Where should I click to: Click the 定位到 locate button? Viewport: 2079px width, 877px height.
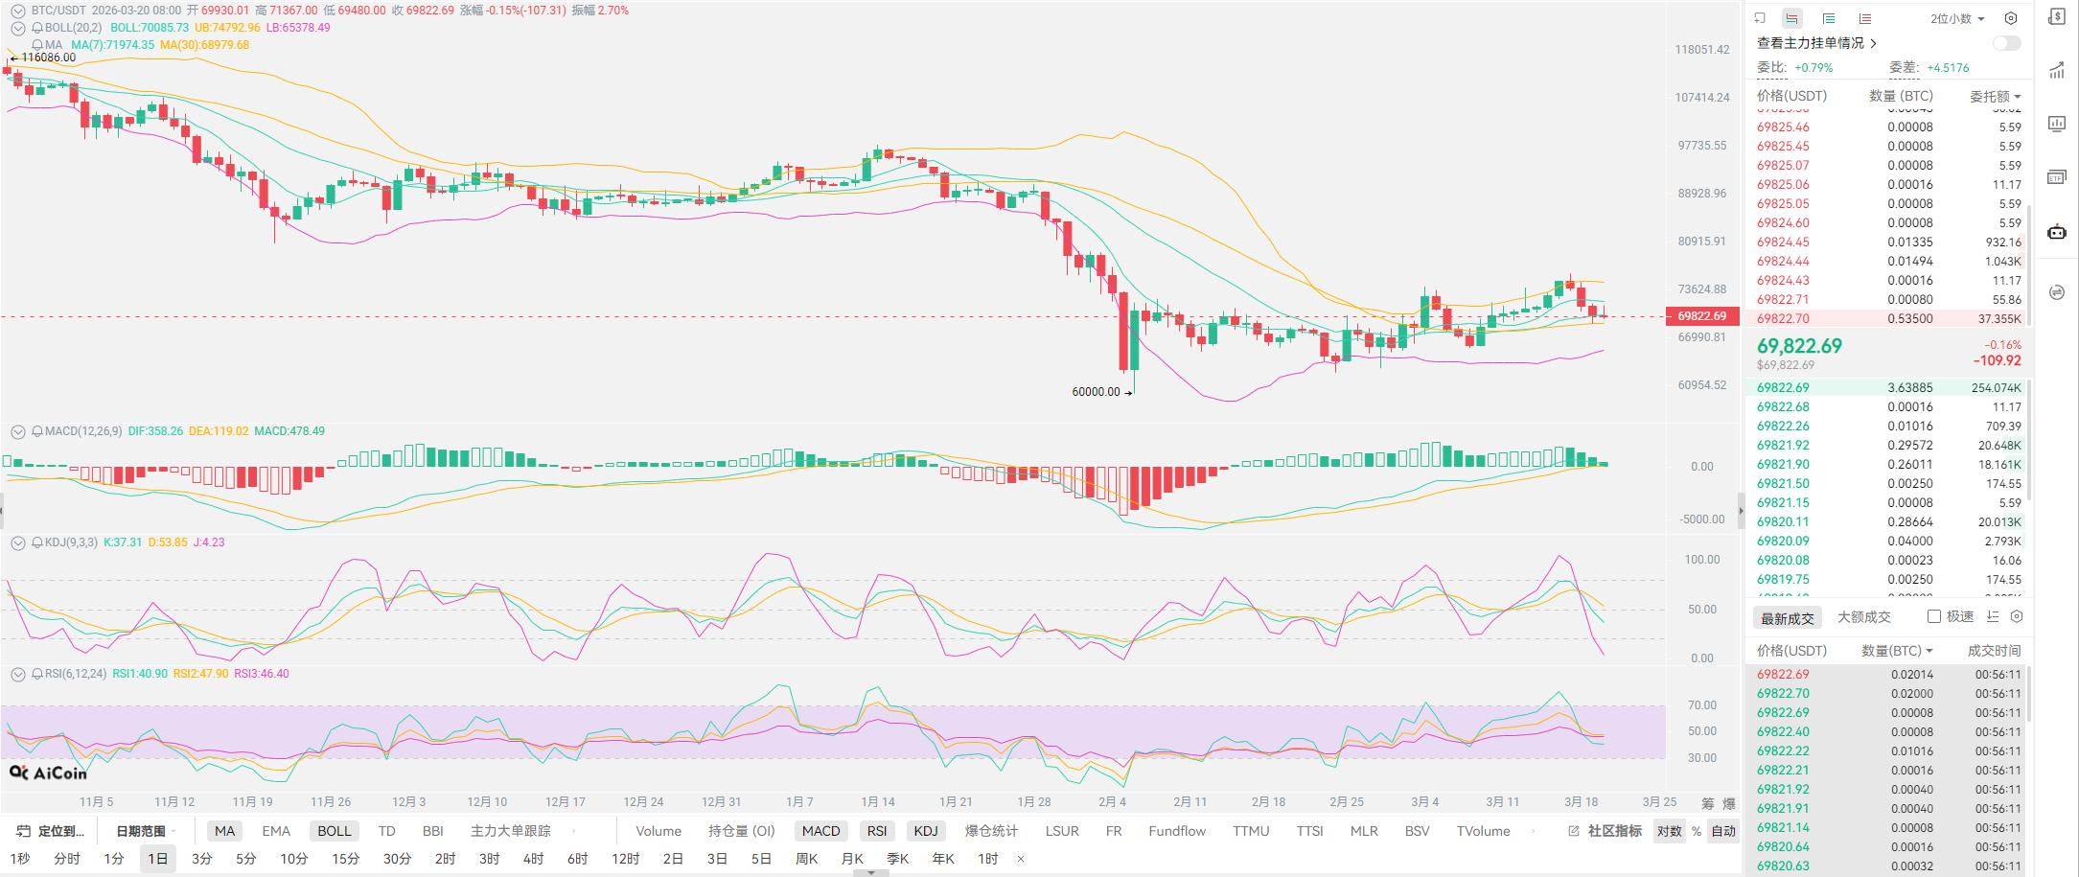pos(52,831)
